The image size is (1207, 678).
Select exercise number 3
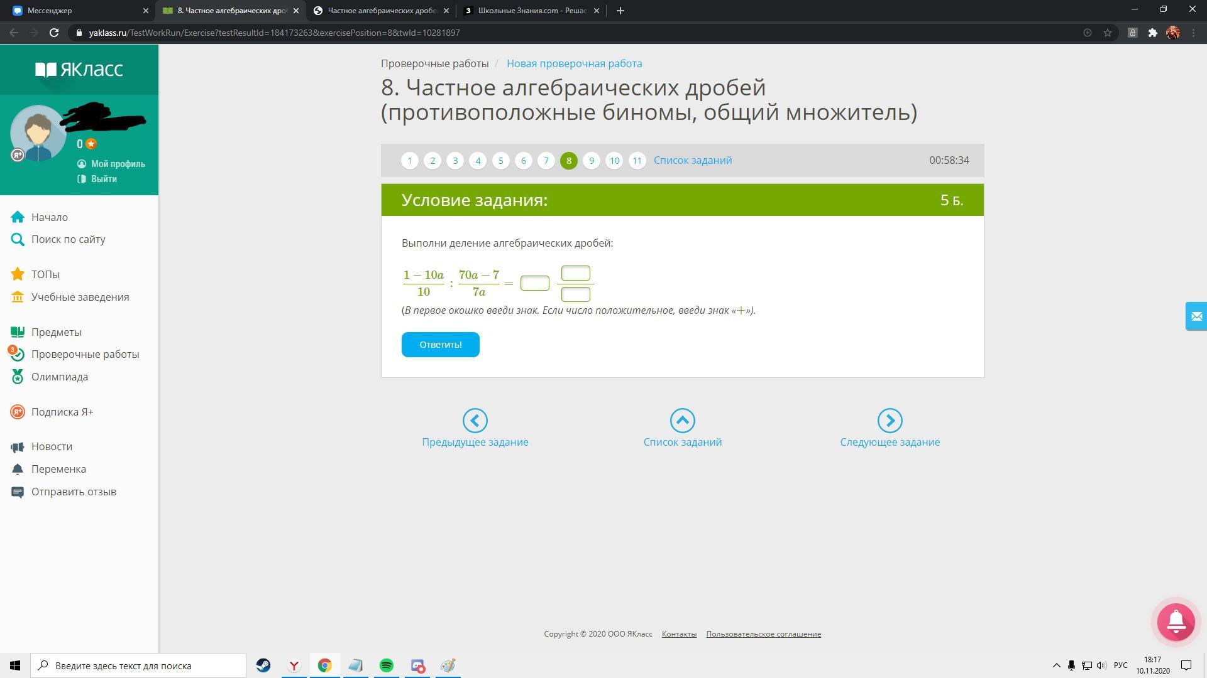[455, 161]
